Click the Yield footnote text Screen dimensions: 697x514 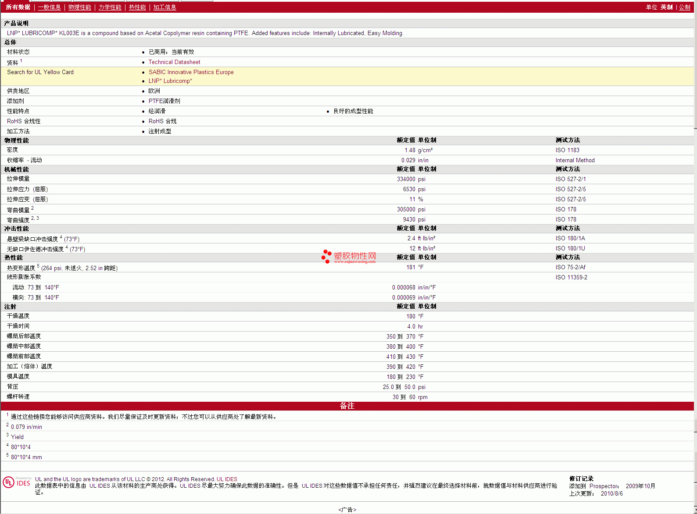pyautogui.click(x=17, y=437)
